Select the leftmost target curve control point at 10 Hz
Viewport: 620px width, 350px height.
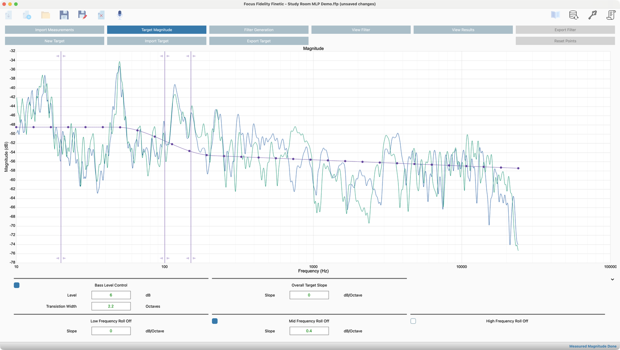click(16, 127)
